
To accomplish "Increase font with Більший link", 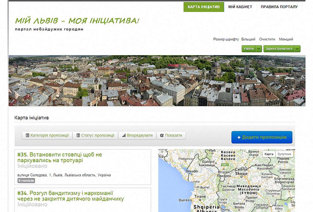I will point(248,39).
